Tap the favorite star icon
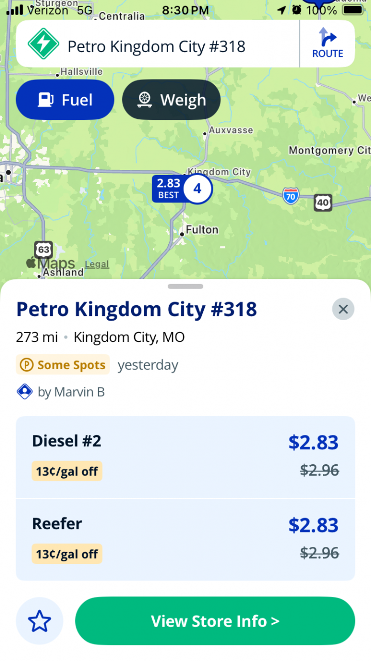 pyautogui.click(x=40, y=621)
